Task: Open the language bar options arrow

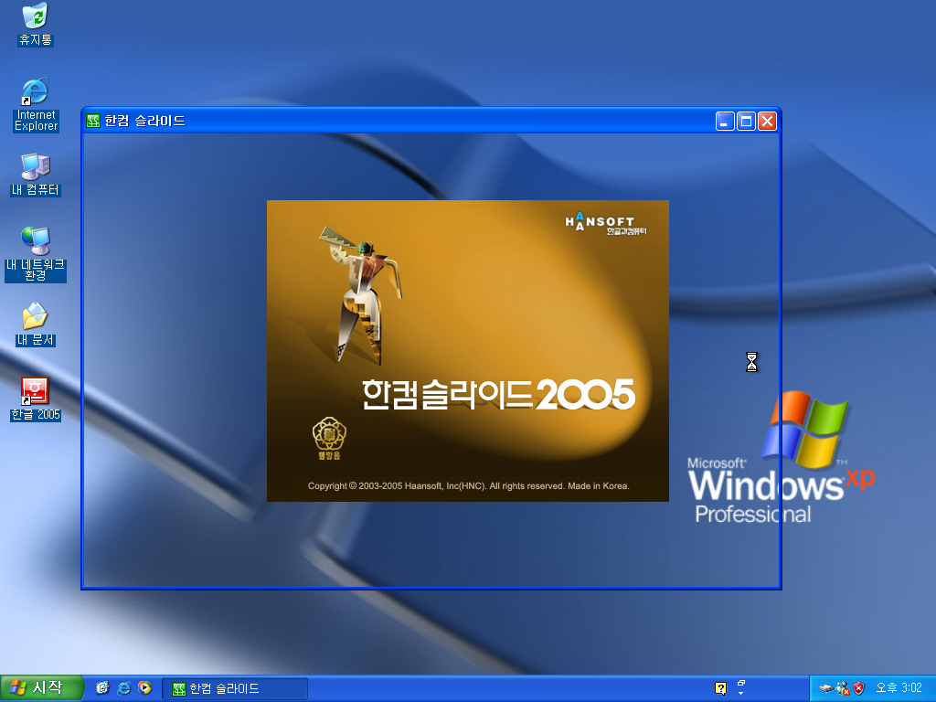Action: click(x=740, y=693)
